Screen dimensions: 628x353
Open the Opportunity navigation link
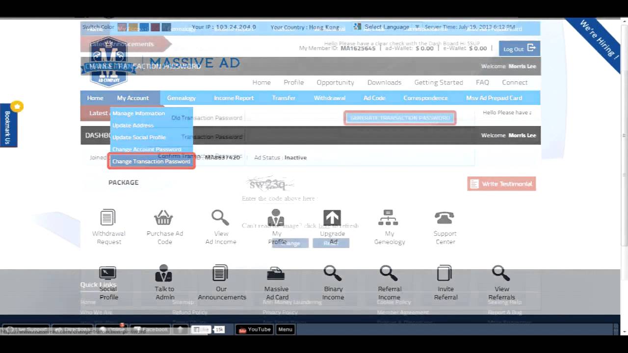[335, 82]
